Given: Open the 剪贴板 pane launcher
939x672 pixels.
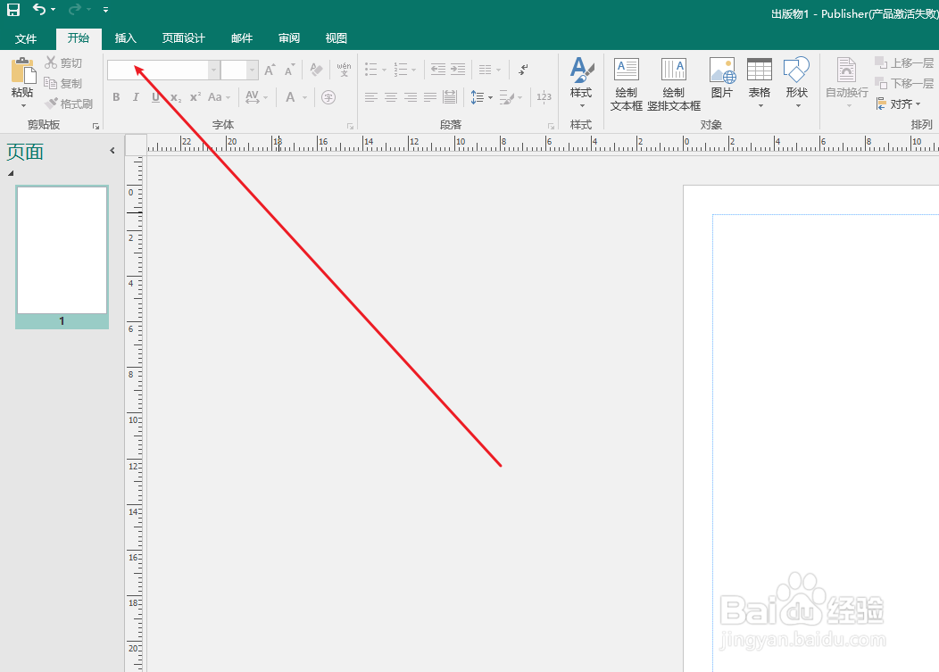Looking at the screenshot, I should click(96, 126).
